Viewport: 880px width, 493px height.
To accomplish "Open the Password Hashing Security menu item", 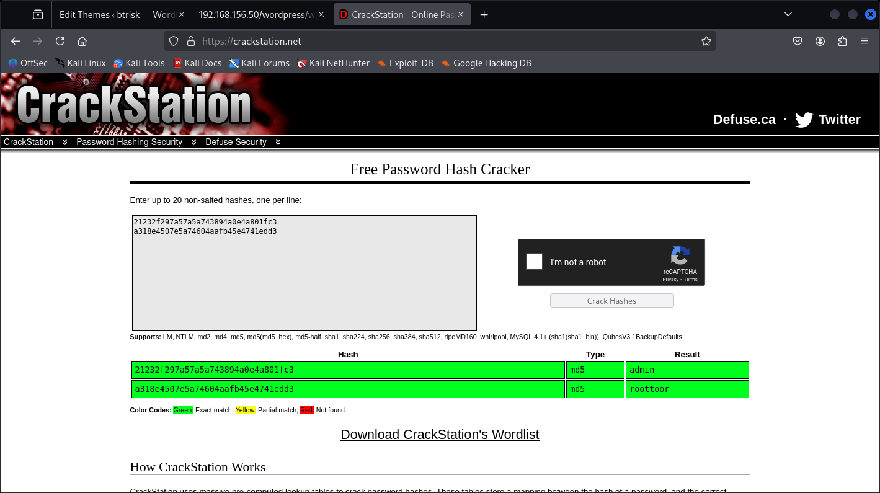I will [x=129, y=142].
